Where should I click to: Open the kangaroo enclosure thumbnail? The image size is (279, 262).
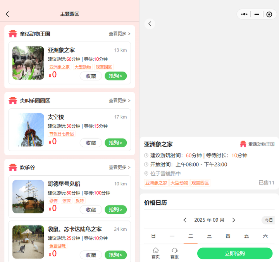(28, 242)
